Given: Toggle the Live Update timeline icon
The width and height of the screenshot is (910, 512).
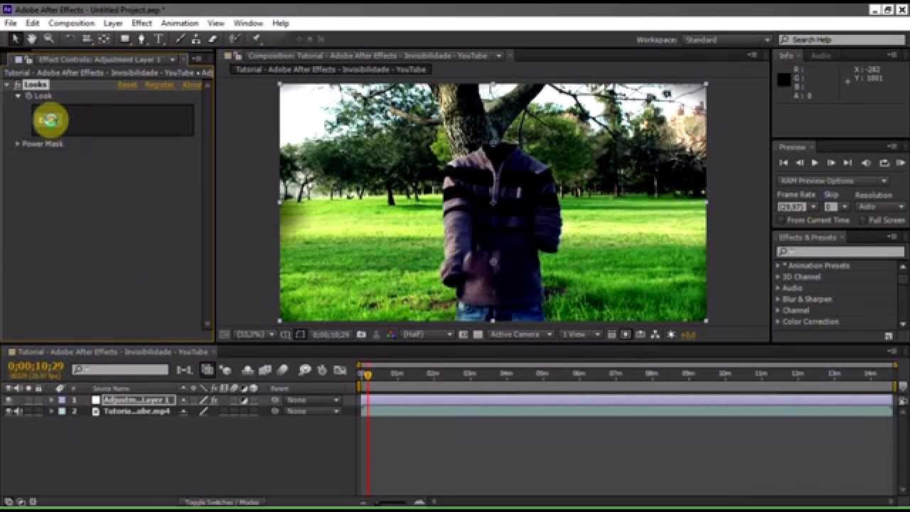Looking at the screenshot, I should 208,370.
